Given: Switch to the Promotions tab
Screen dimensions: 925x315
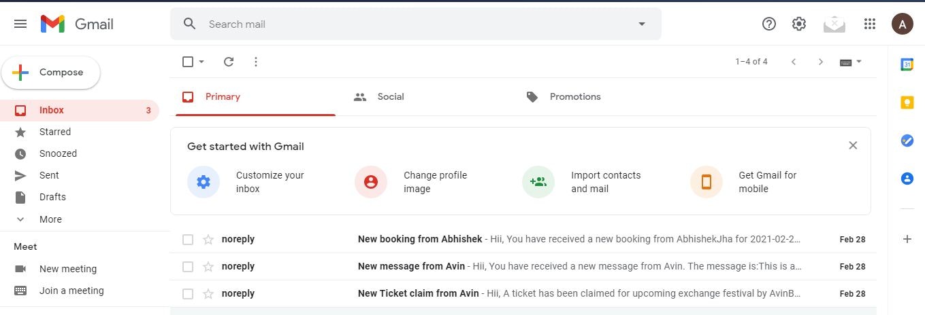Looking at the screenshot, I should click(574, 96).
